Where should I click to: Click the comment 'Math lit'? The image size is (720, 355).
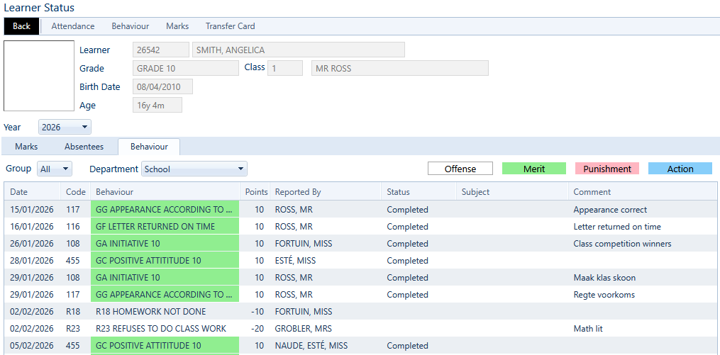588,328
